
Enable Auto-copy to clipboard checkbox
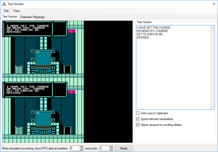pos(138,113)
